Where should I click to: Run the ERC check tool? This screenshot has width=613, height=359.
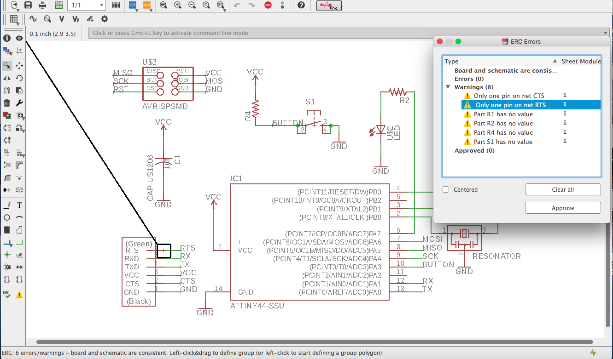(x=7, y=295)
